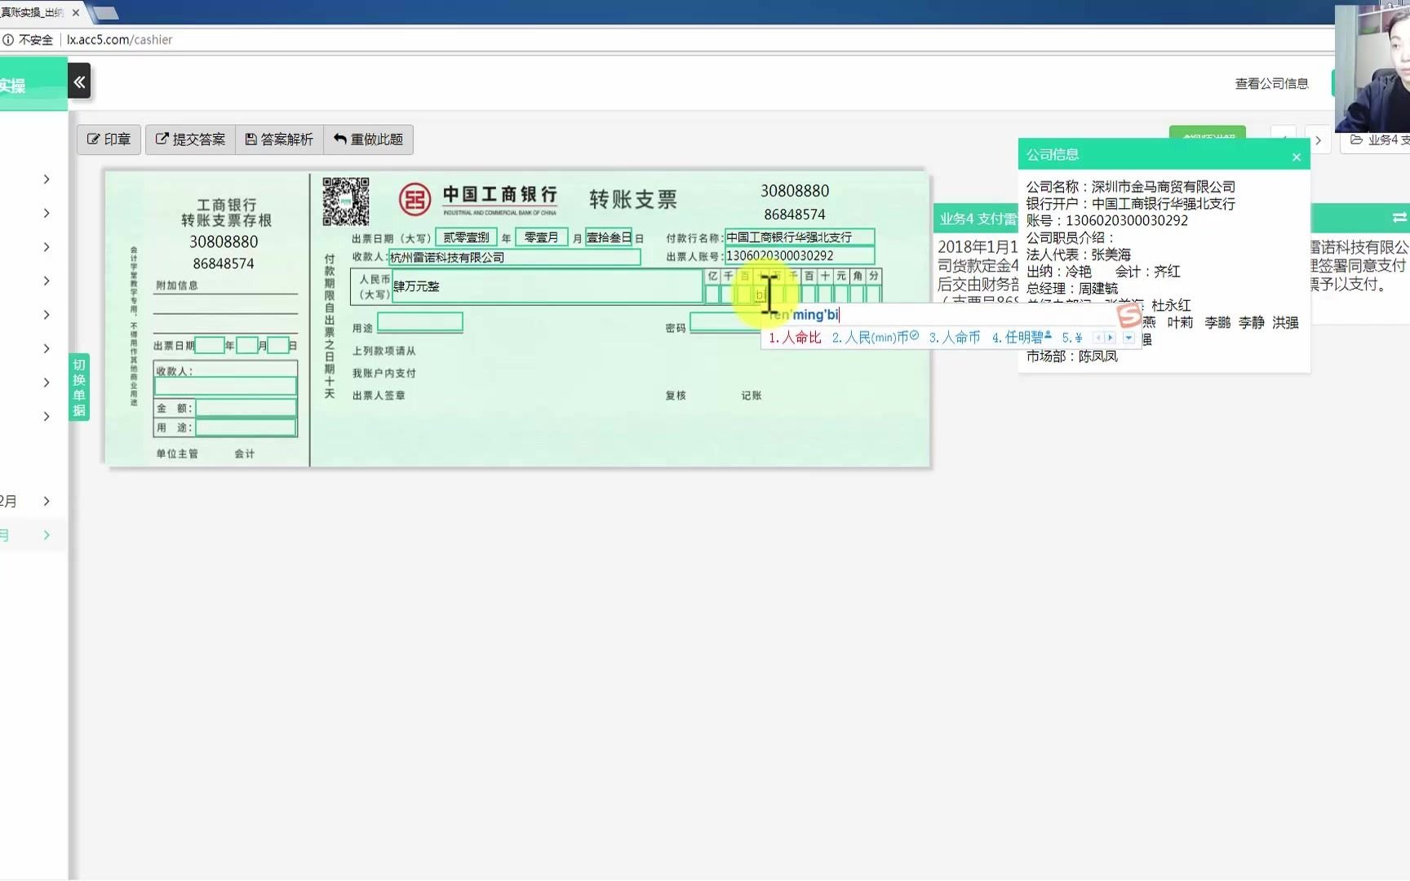Choose IME candidate 3 人命币
The height and width of the screenshot is (881, 1410).
[x=955, y=338]
